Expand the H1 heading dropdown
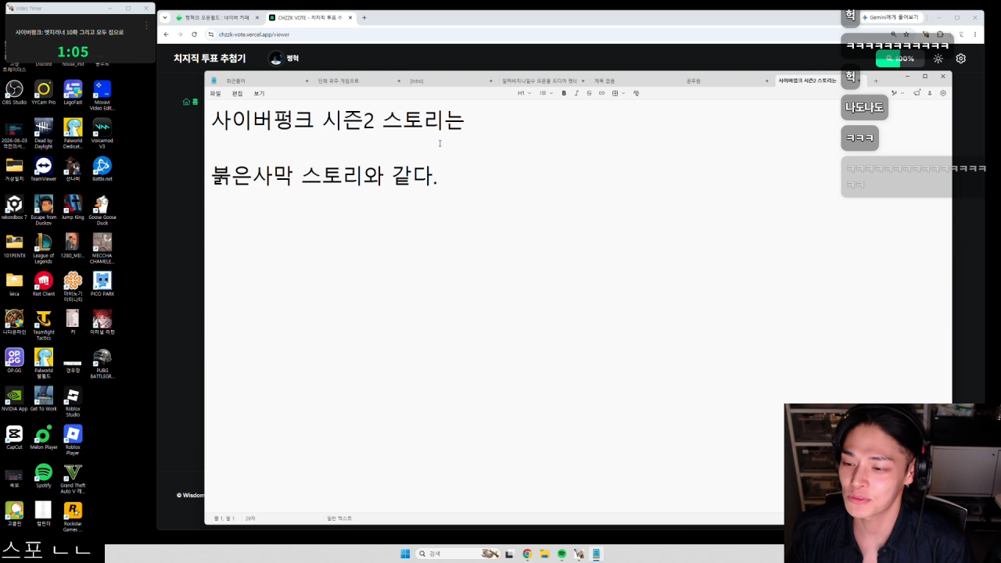The width and height of the screenshot is (1001, 563). click(x=524, y=93)
